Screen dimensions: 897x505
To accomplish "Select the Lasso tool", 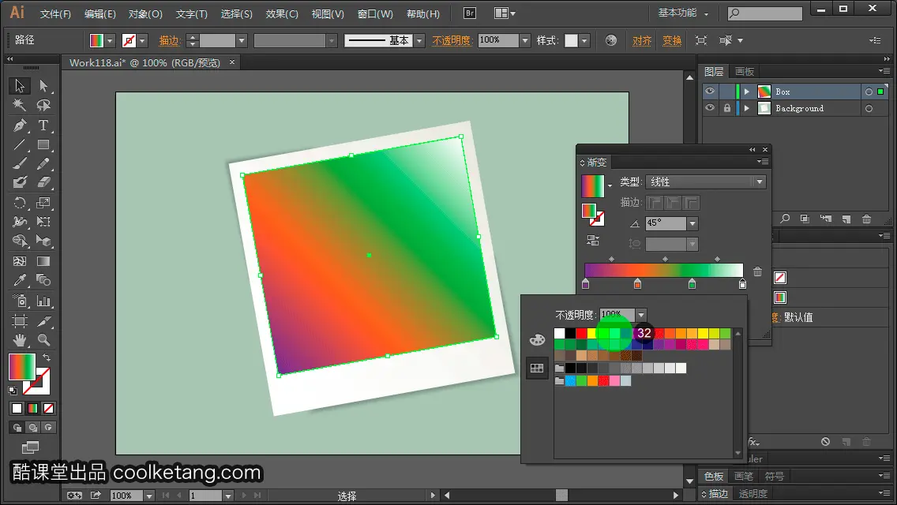I will pos(43,105).
